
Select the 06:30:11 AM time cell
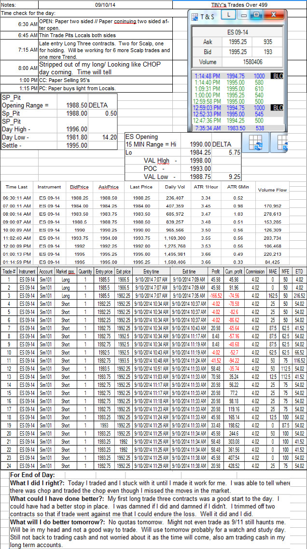16,198
